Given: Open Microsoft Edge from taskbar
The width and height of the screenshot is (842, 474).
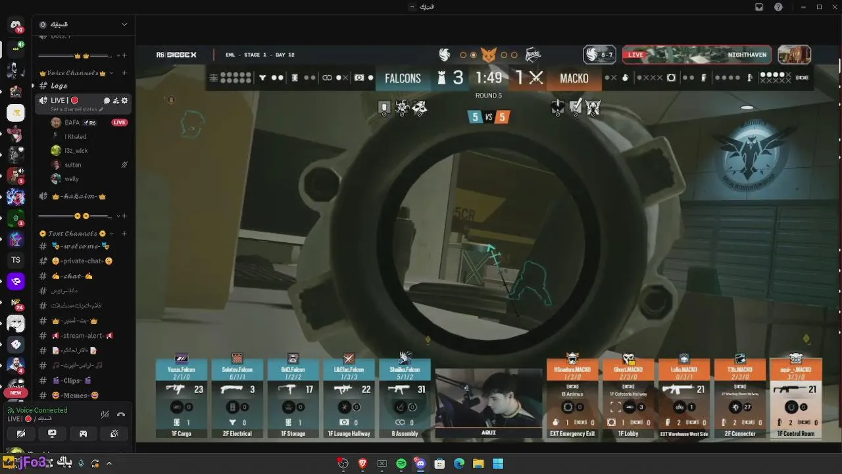Looking at the screenshot, I should [x=459, y=463].
